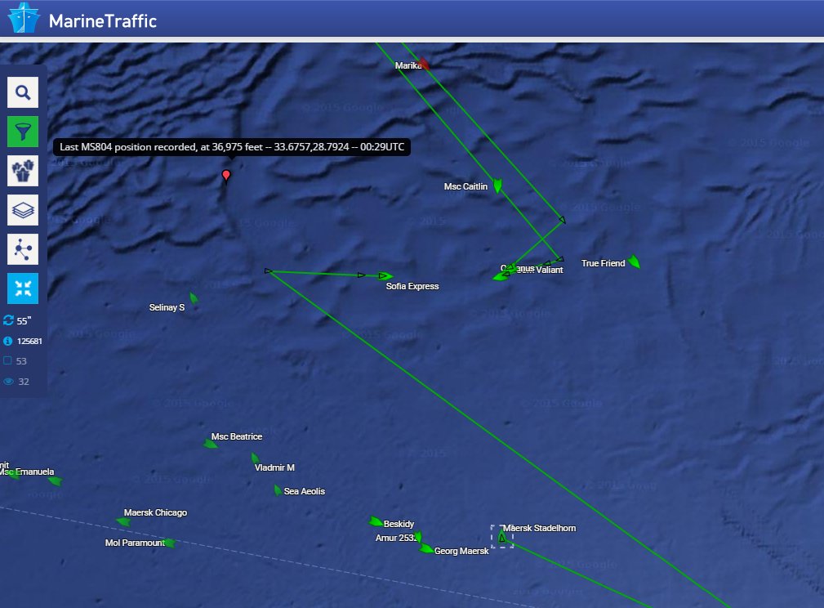Click the exit fullscreen shrink button
Viewport: 824px width, 608px height.
click(x=23, y=288)
